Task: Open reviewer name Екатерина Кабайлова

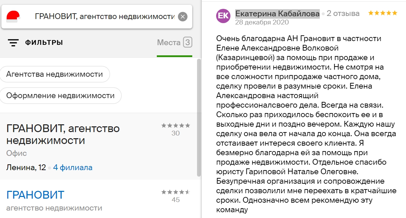Action: [x=277, y=14]
